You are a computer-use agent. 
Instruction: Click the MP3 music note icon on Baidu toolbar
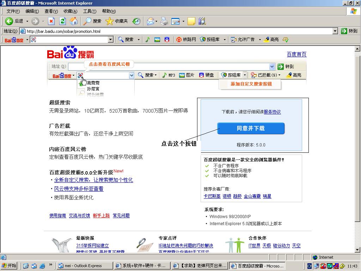coord(148,40)
